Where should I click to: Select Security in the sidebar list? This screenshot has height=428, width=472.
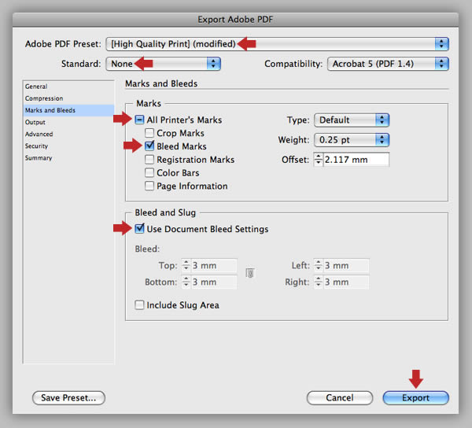pyautogui.click(x=68, y=146)
